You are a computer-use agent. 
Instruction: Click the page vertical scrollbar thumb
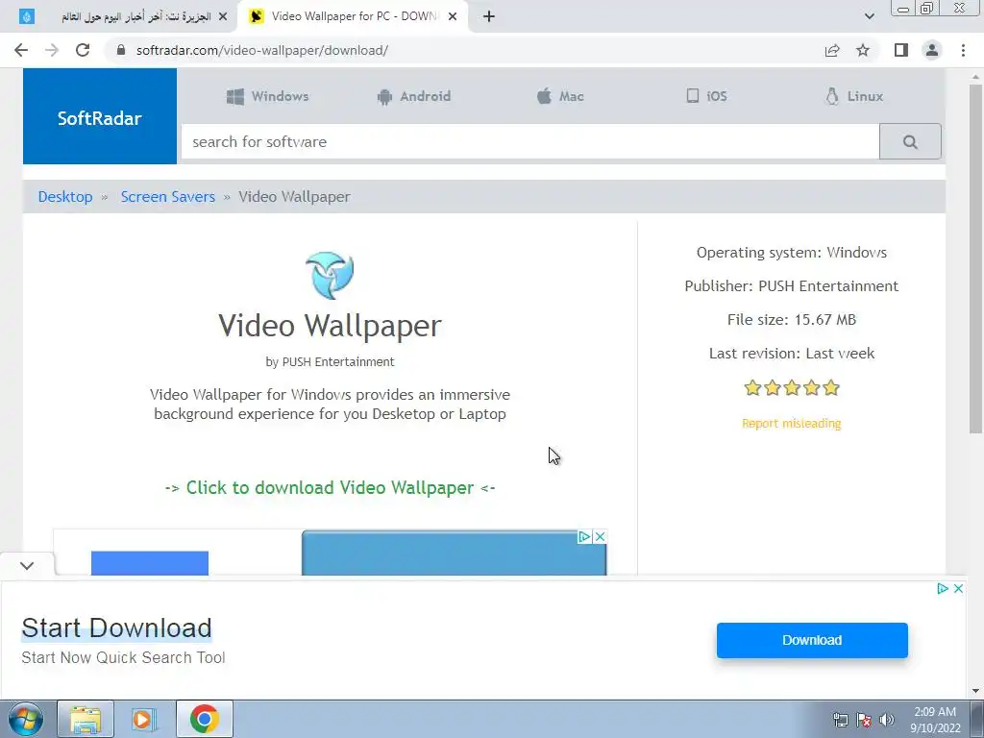975,258
